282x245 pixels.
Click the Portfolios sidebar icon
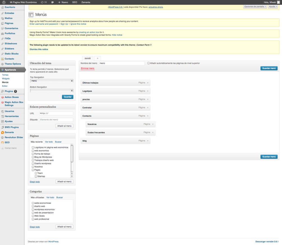[x=3, y=34]
